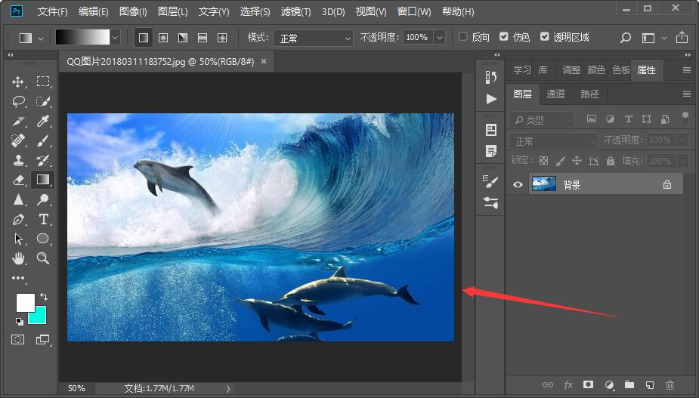
Task: Click the radial gradient style icon
Action: coord(163,38)
